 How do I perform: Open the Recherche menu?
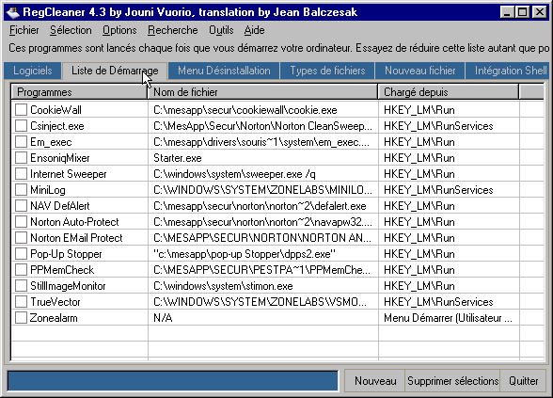173,30
